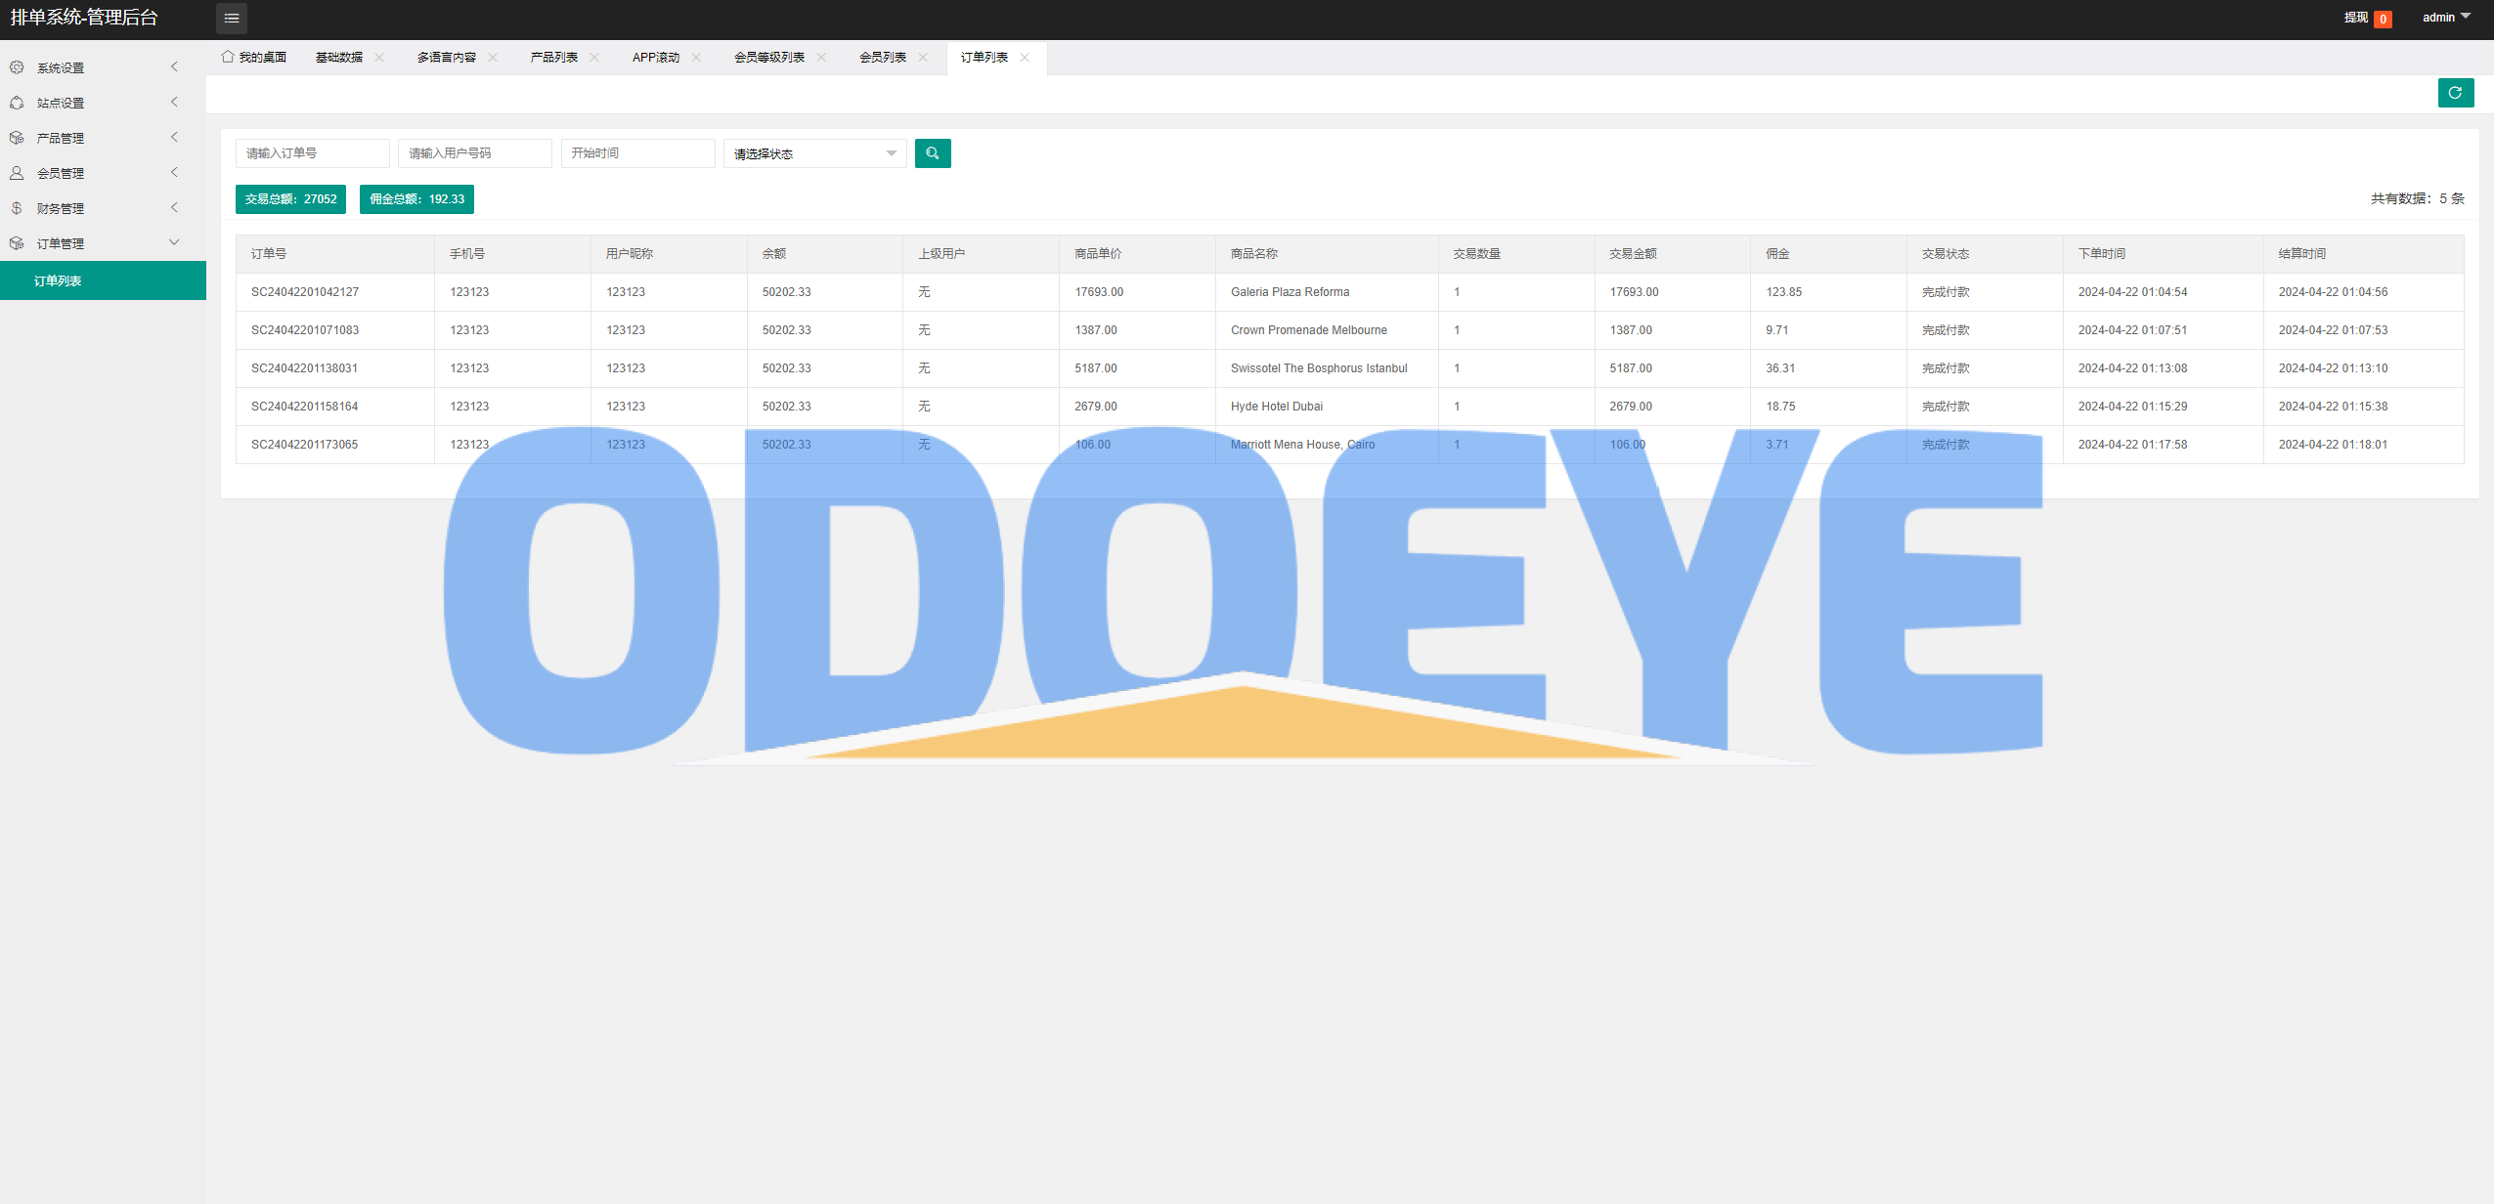
Task: Close the 多语言内容 tab
Action: coord(493,57)
